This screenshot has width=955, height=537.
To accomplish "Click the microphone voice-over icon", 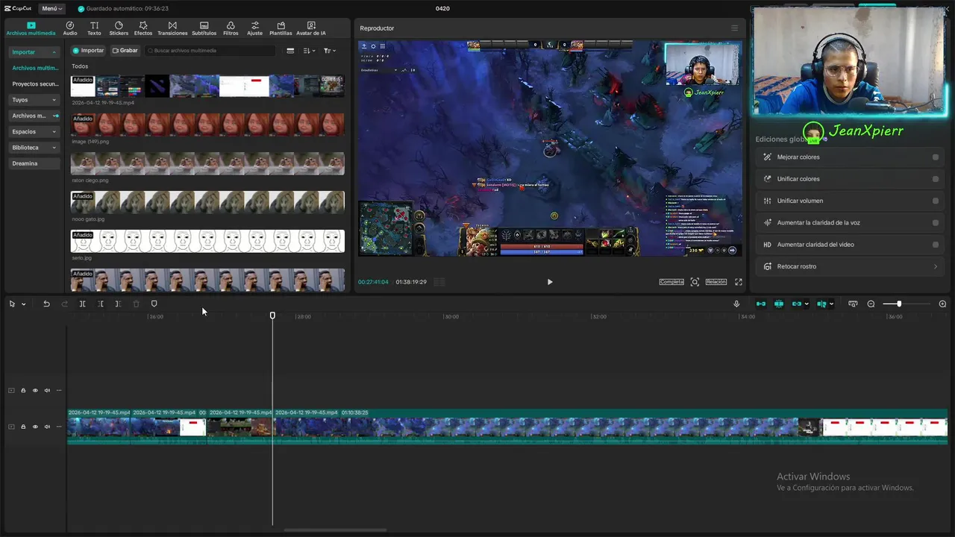I will 736,304.
